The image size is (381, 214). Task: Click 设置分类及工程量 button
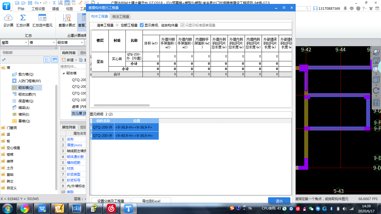(x=110, y=201)
